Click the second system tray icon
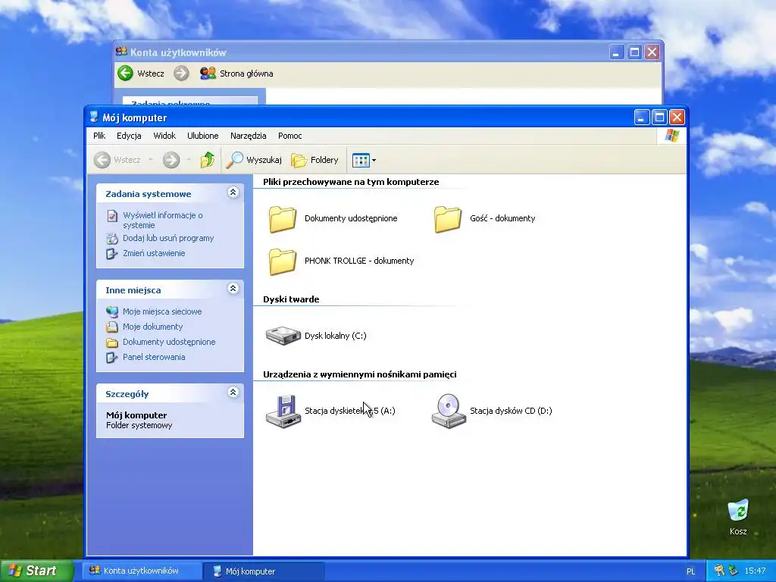 point(734,571)
